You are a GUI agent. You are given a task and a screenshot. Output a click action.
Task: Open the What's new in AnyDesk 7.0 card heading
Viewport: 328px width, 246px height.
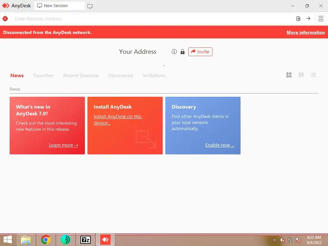click(x=33, y=110)
